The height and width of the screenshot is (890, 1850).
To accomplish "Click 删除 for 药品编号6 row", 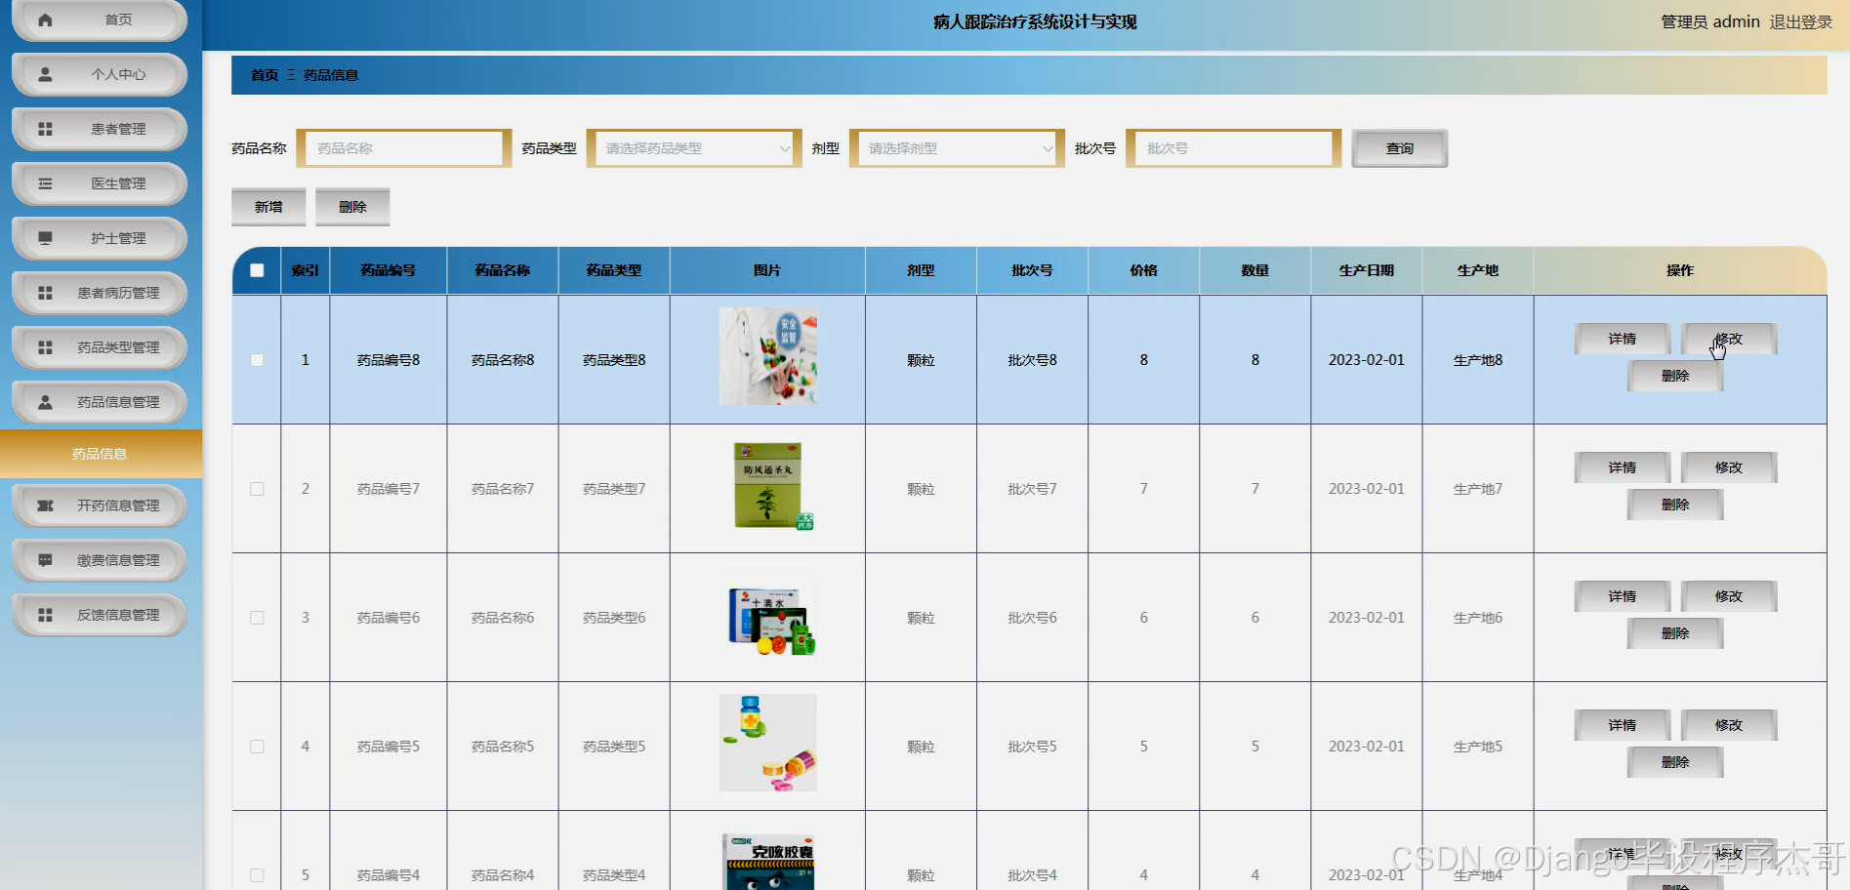I will pyautogui.click(x=1675, y=633).
